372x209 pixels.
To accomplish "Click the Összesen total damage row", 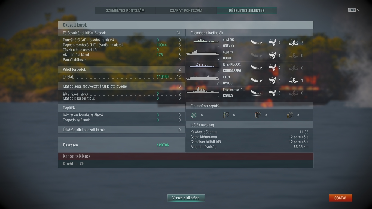I will coord(122,145).
